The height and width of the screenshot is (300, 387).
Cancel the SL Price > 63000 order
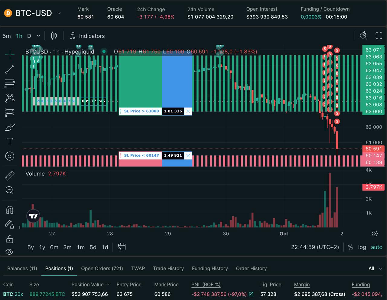(x=188, y=111)
